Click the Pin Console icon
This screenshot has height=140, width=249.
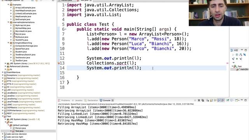click(228, 100)
